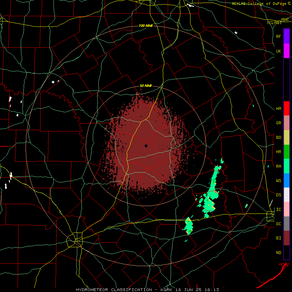
Task: Click the RF legend label
Action: click(278, 36)
